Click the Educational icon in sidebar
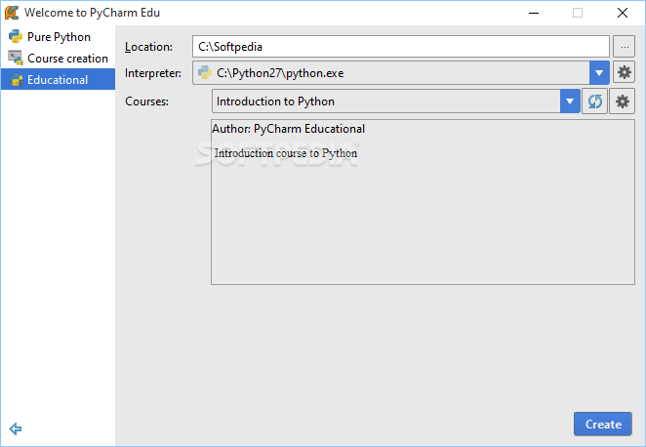Viewport: 646px width, 447px height. point(16,79)
